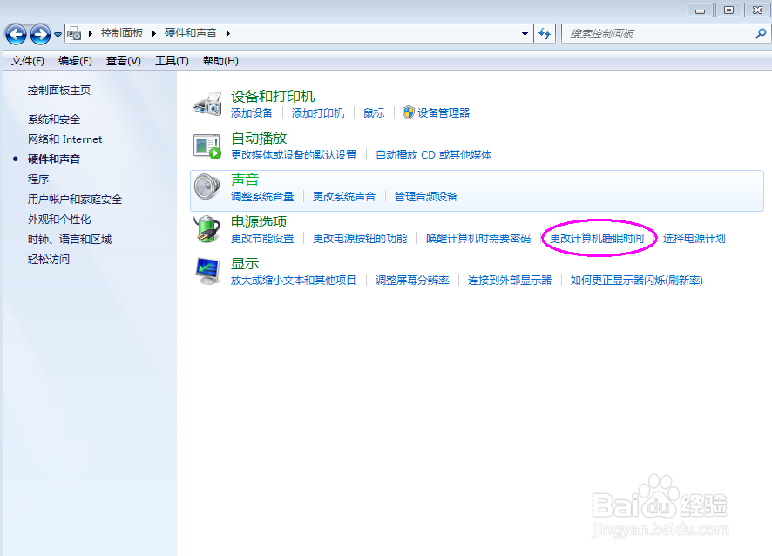Click 添加打印机 link
The height and width of the screenshot is (556, 772).
point(318,113)
